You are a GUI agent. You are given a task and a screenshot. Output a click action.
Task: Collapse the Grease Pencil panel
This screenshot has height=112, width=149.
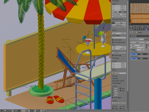[x=113, y=19]
